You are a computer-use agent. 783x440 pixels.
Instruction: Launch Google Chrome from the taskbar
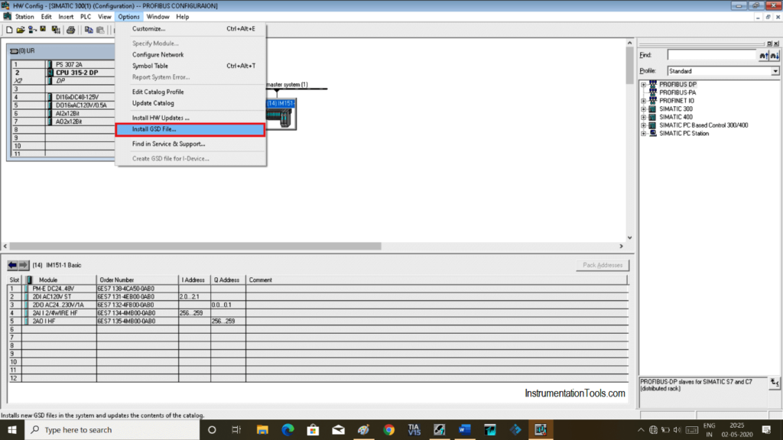(389, 429)
